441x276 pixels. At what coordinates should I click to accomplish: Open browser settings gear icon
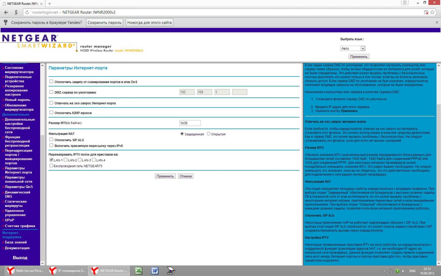405,2
